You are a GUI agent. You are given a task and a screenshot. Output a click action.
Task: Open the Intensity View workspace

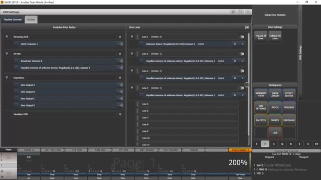pos(261,94)
